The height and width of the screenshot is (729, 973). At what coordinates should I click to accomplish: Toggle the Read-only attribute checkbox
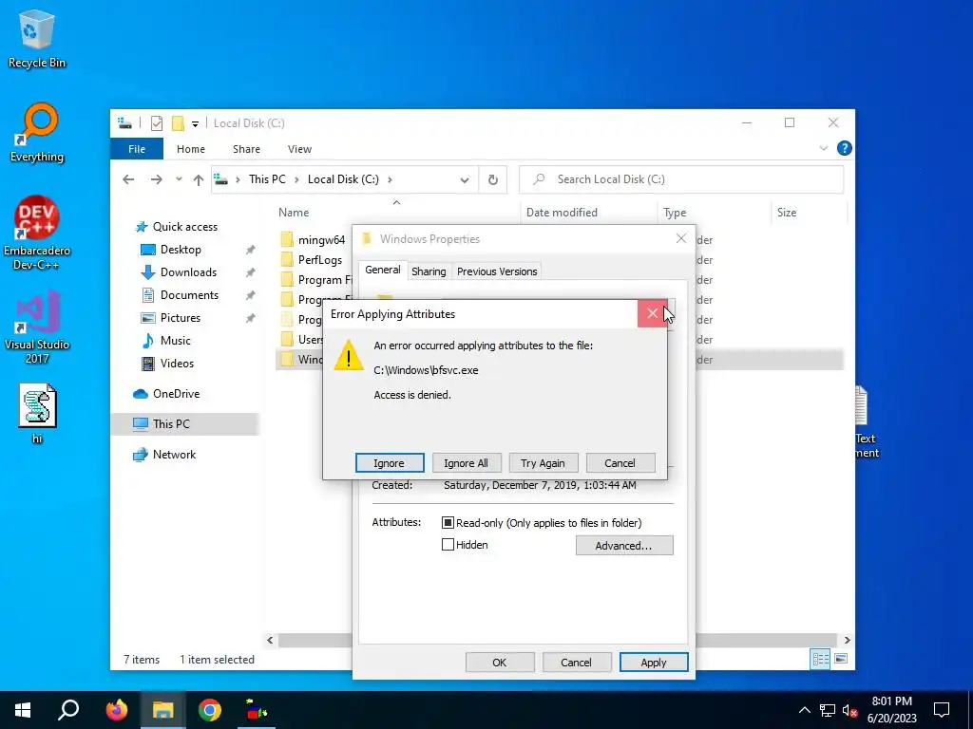point(448,523)
